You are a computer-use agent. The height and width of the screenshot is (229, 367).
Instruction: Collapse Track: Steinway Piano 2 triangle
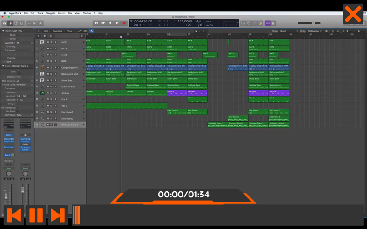point(3,66)
